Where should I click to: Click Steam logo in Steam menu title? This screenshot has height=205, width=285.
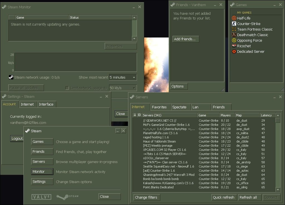(28, 131)
